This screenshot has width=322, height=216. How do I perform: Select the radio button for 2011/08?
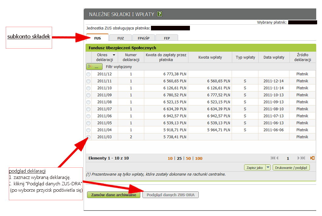88,102
